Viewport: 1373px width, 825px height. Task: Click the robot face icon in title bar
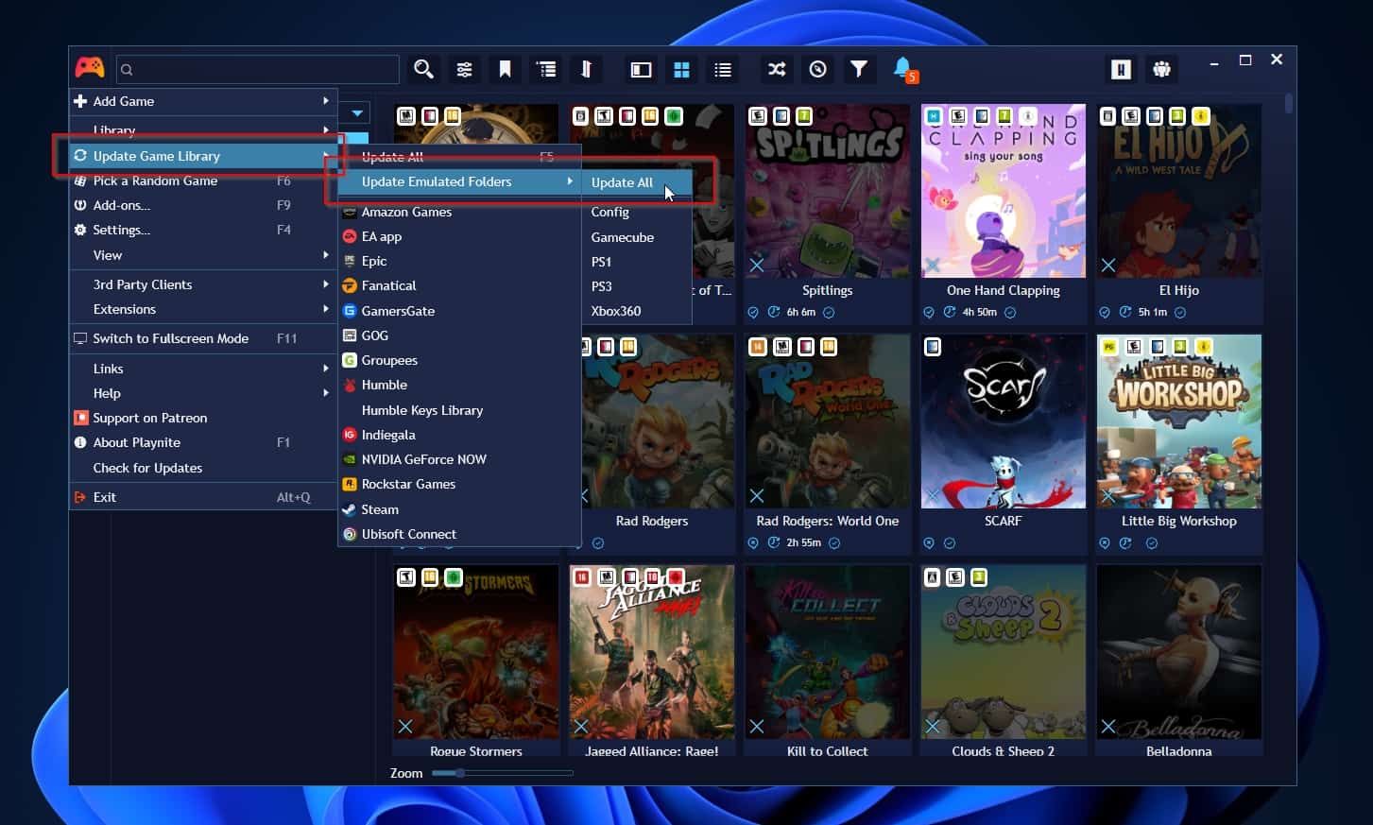click(x=1161, y=69)
